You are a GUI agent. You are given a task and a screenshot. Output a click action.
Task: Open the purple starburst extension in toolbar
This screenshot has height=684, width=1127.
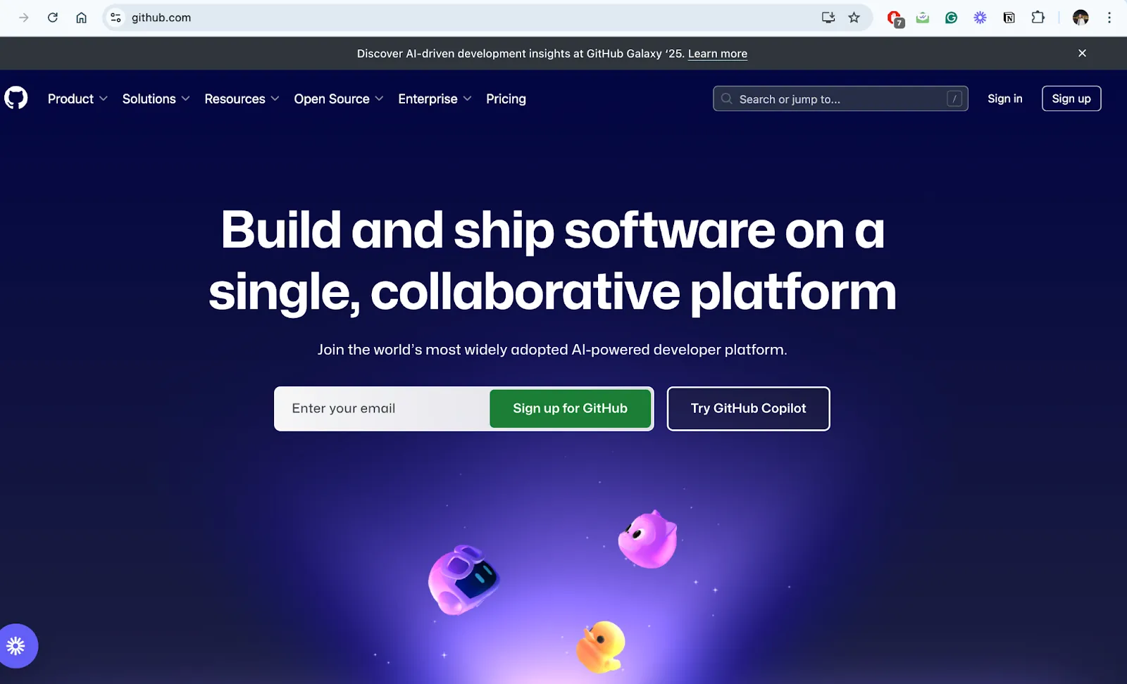pyautogui.click(x=980, y=18)
